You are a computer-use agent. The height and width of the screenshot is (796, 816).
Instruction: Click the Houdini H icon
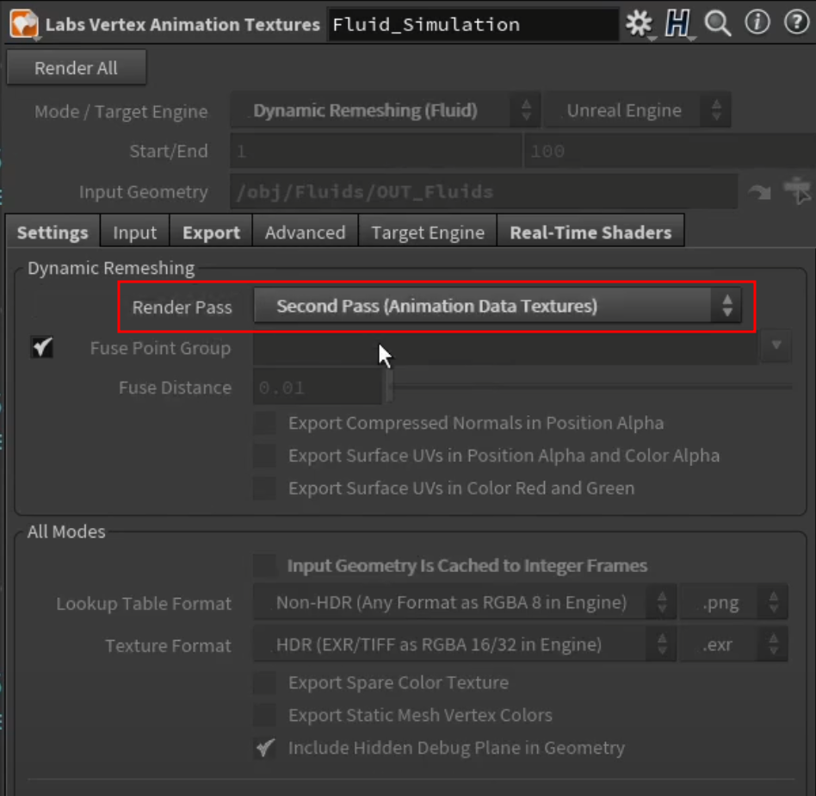(677, 23)
